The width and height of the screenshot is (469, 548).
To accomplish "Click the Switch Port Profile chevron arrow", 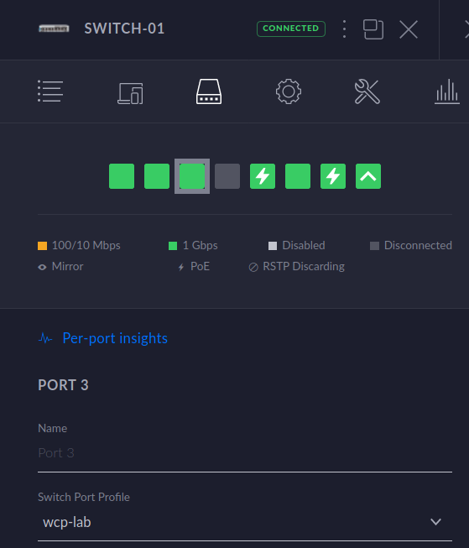I will (435, 522).
